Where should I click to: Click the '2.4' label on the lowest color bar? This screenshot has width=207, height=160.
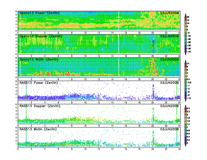click(188, 108)
